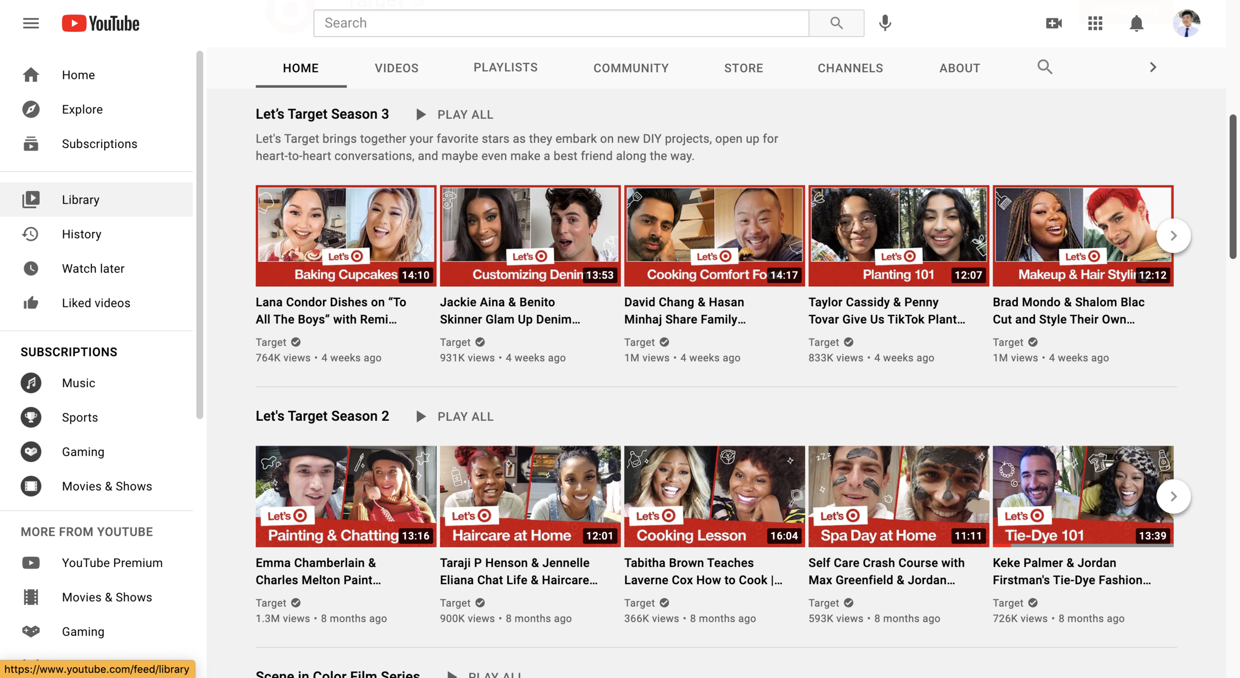Open Lana Condor Dishes video title

331,311
